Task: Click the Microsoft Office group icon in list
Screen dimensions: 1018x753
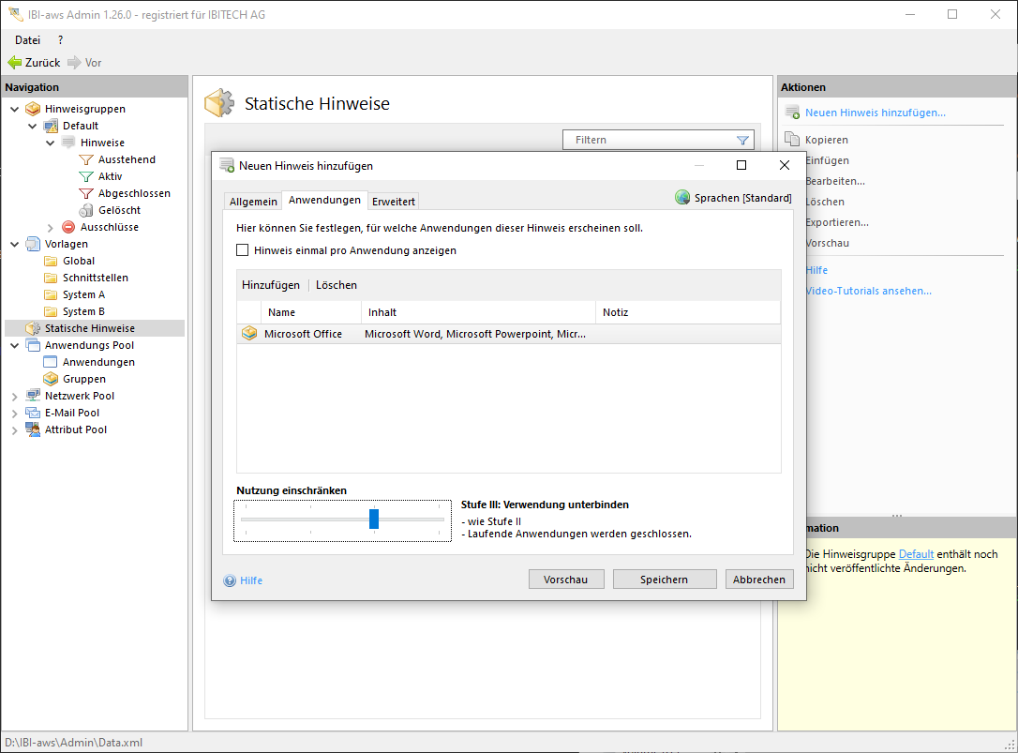Action: (249, 334)
